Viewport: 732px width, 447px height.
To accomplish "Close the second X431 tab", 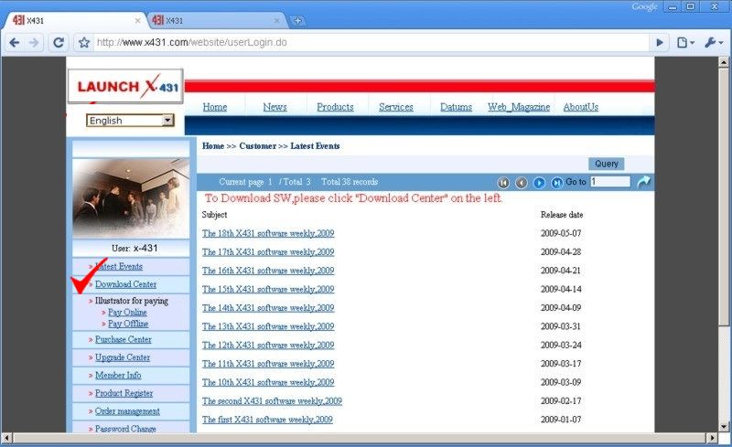I will pyautogui.click(x=277, y=20).
